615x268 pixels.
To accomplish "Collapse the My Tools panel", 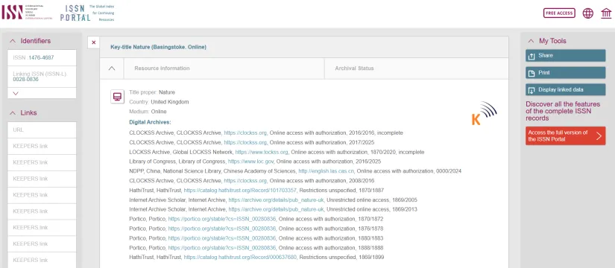I will [531, 41].
